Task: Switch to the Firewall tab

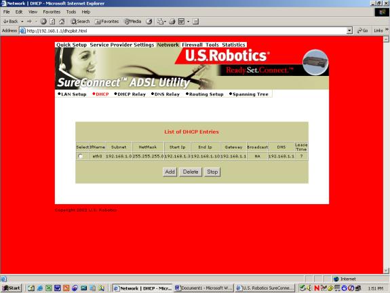Action: coord(192,45)
